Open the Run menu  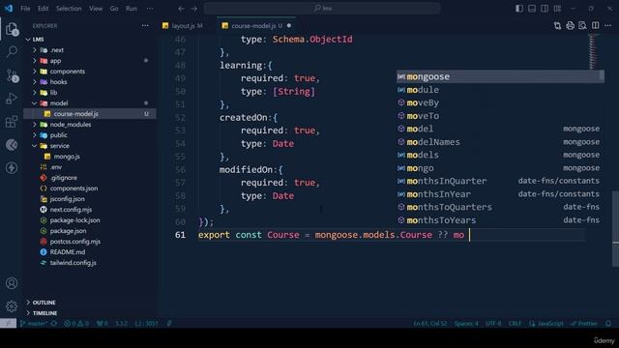click(x=132, y=9)
